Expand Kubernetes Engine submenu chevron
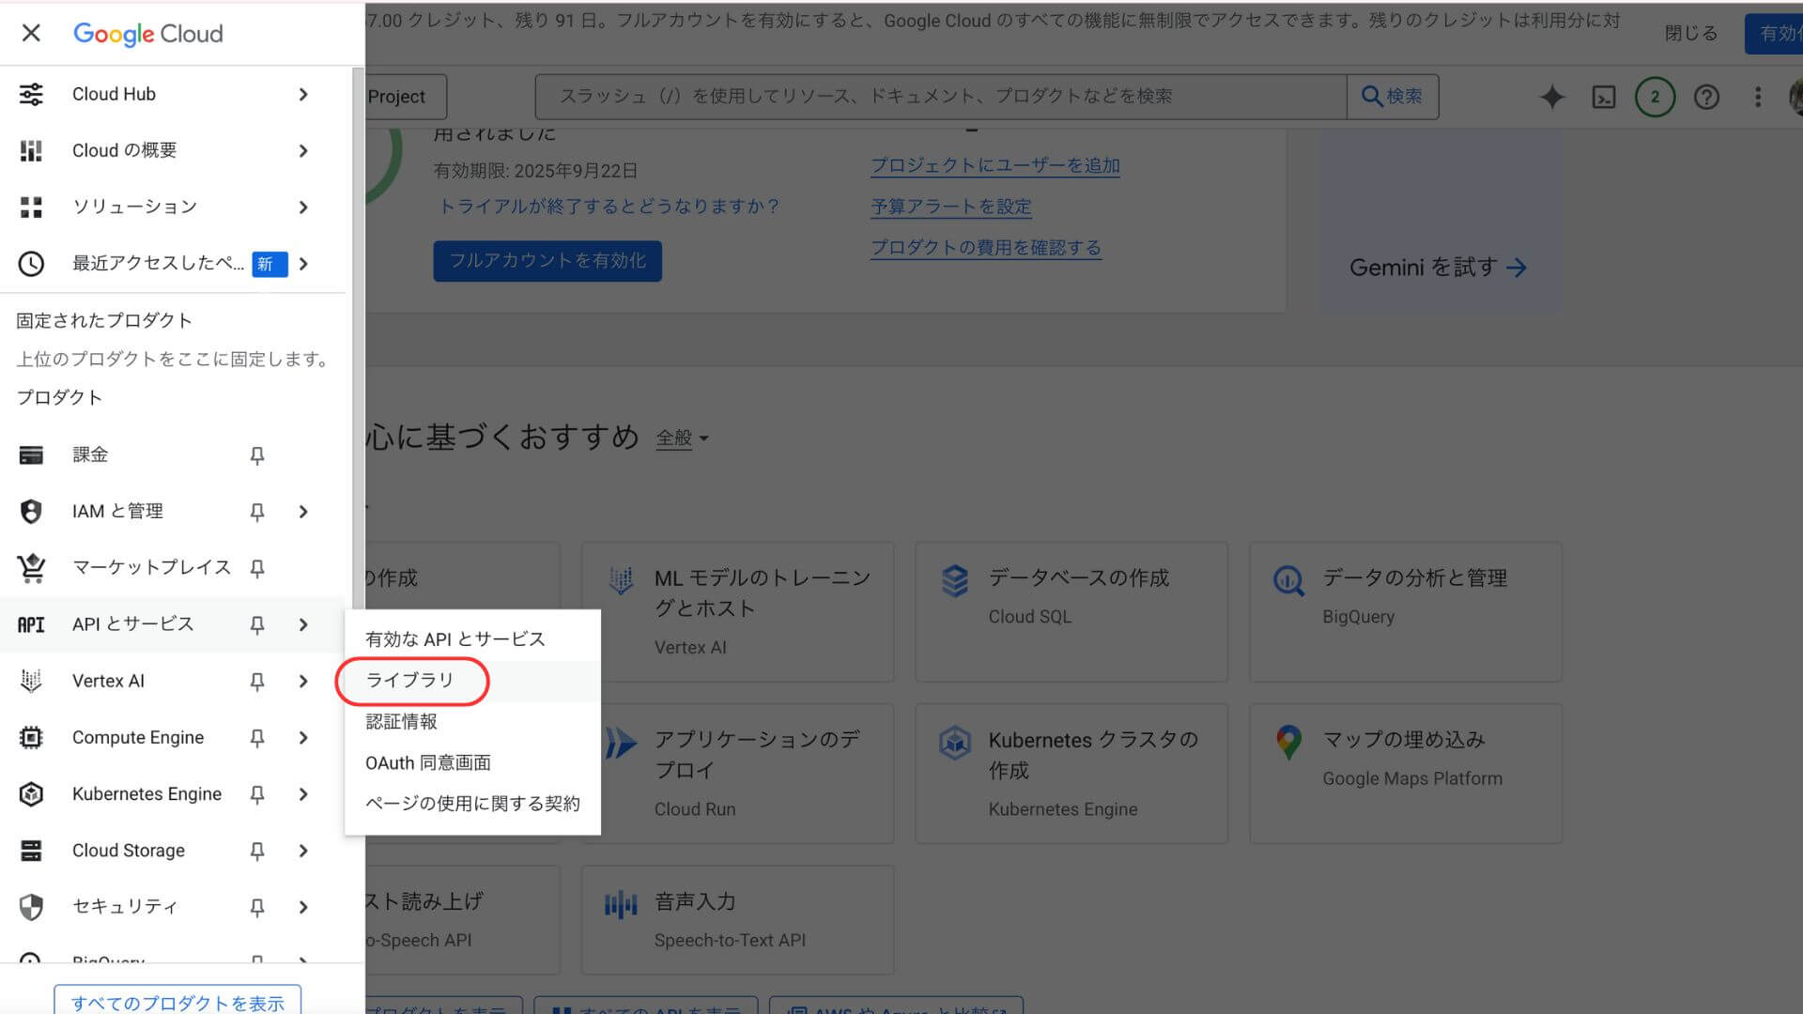The image size is (1803, 1014). [x=303, y=794]
